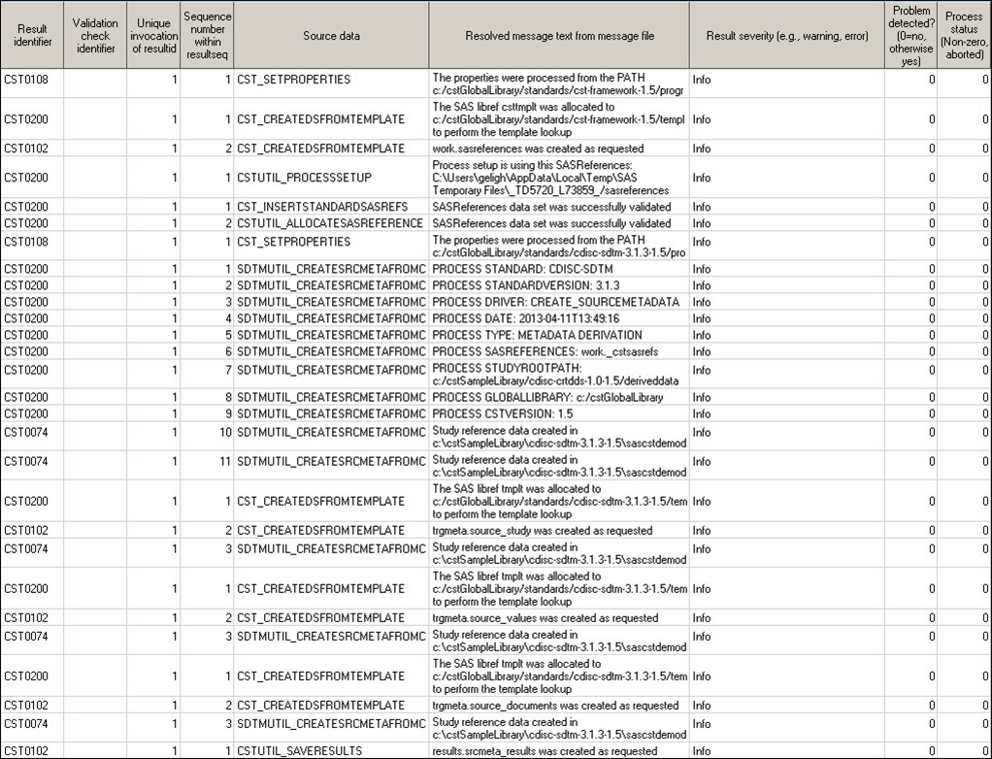
Task: Click the "Sequence number within resultseq" header
Action: pos(208,33)
